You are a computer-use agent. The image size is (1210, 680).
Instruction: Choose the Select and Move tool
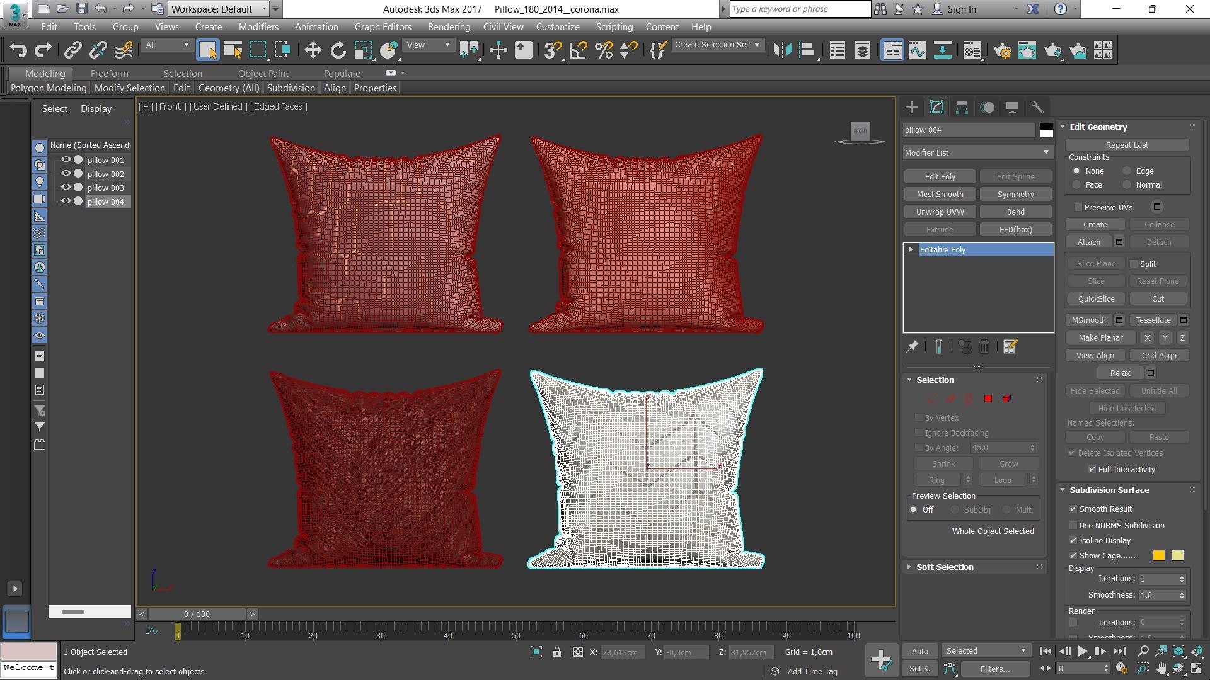[313, 50]
